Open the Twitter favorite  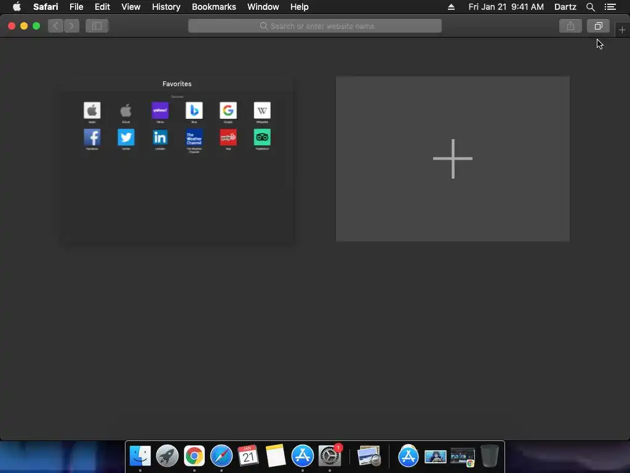(126, 137)
